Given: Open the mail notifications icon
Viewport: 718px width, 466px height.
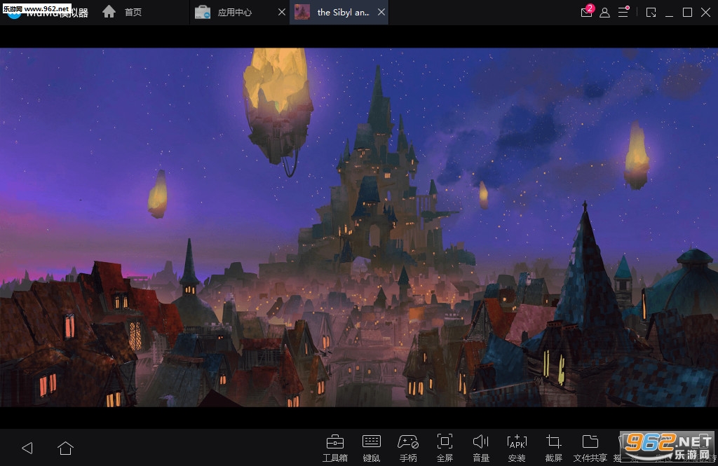Looking at the screenshot, I should [x=586, y=13].
